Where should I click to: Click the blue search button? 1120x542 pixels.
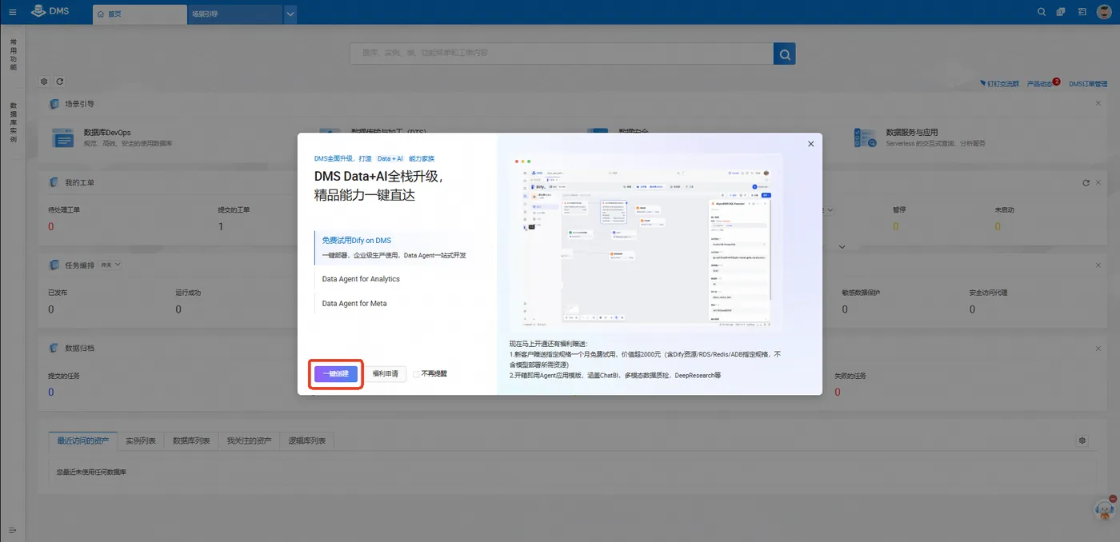[x=785, y=54]
